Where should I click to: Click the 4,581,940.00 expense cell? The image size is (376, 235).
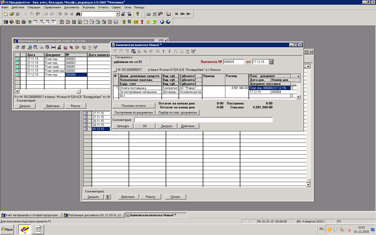(237, 88)
